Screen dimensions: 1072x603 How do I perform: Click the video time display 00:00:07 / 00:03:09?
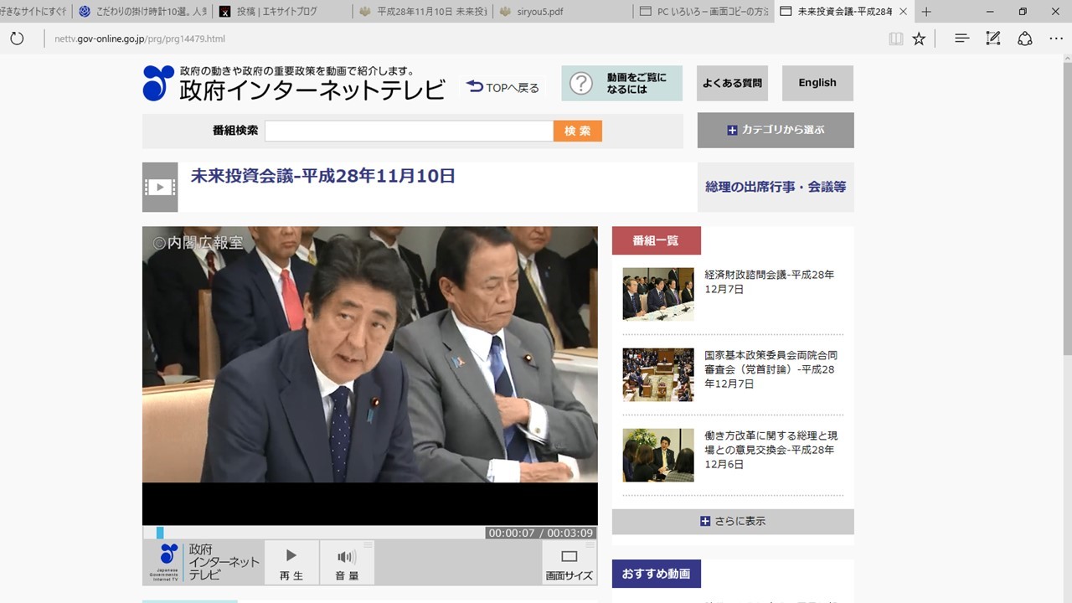pyautogui.click(x=541, y=533)
